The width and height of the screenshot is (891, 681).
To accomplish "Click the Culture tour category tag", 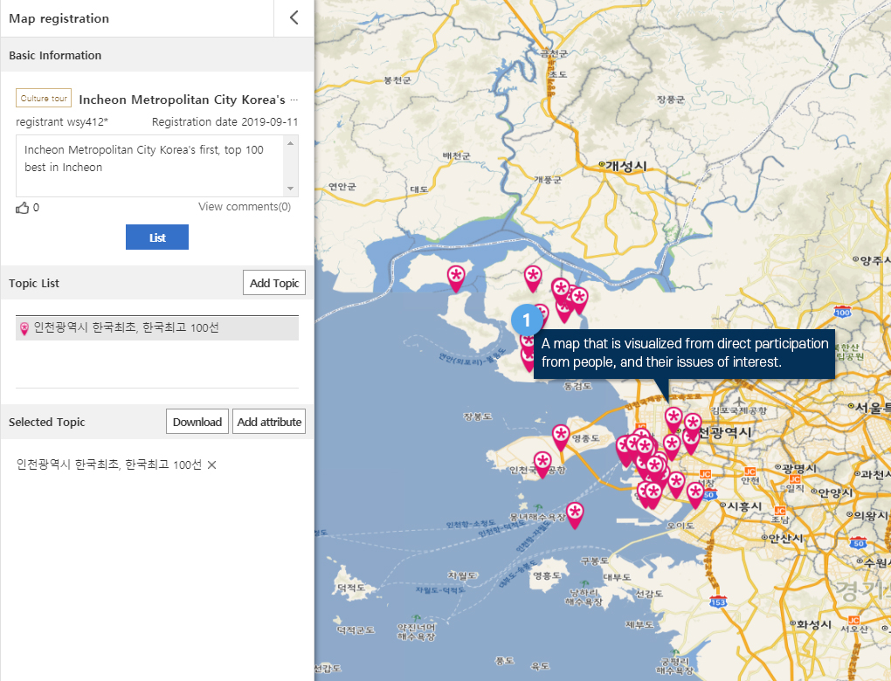I will pyautogui.click(x=44, y=99).
